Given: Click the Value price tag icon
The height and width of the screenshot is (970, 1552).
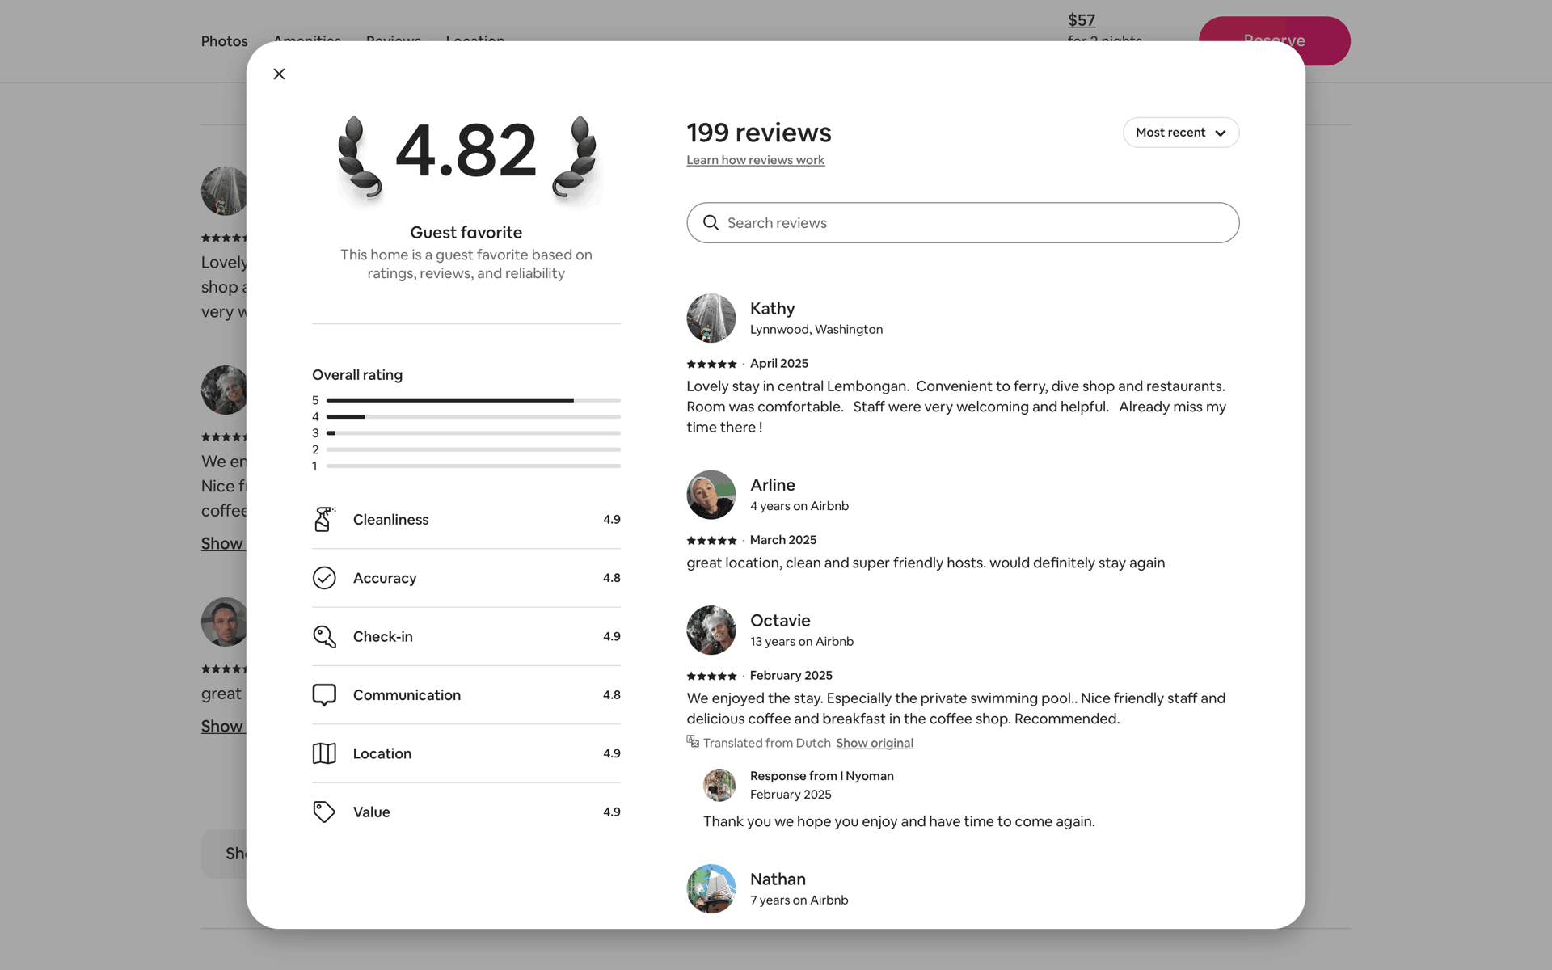Looking at the screenshot, I should (324, 812).
